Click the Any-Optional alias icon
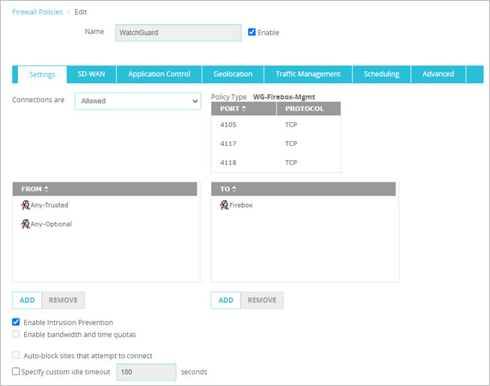The height and width of the screenshot is (386, 490). 26,224
